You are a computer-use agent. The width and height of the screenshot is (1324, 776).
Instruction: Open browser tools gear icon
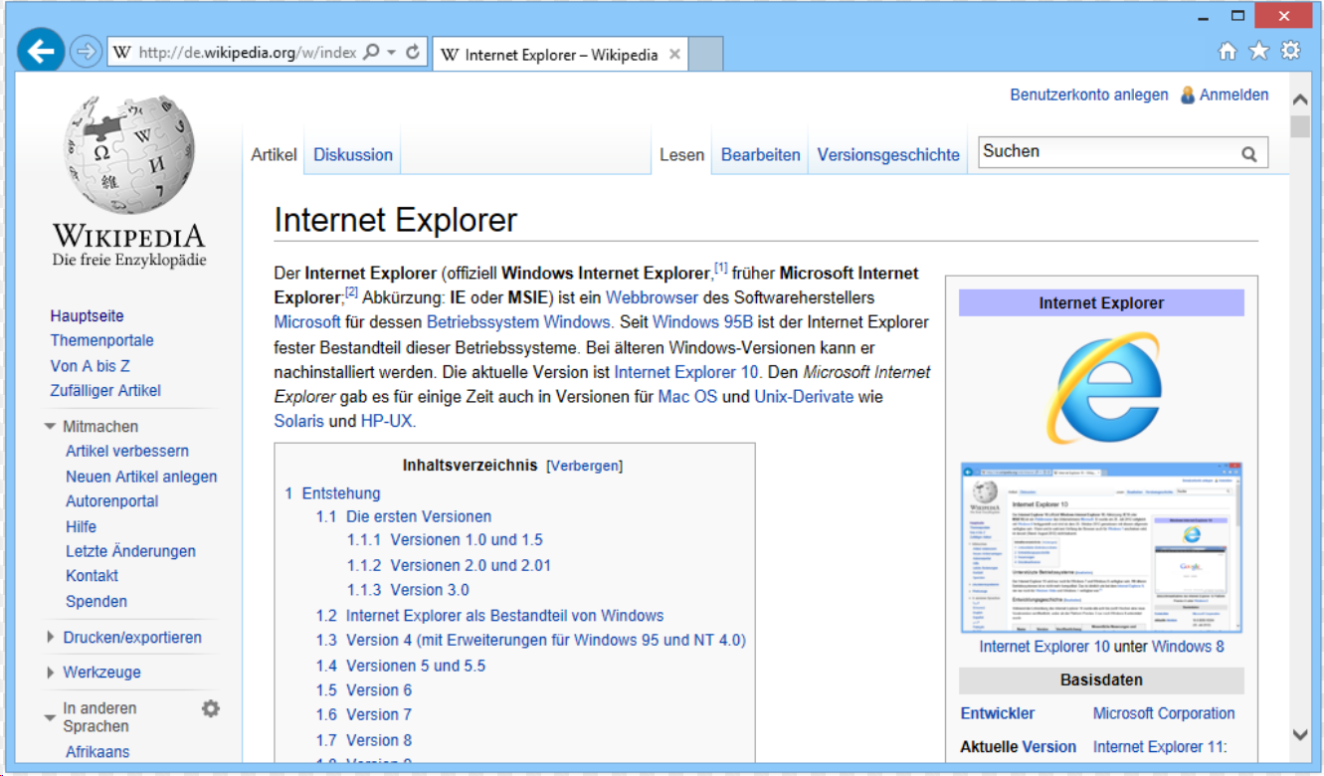pos(1290,51)
